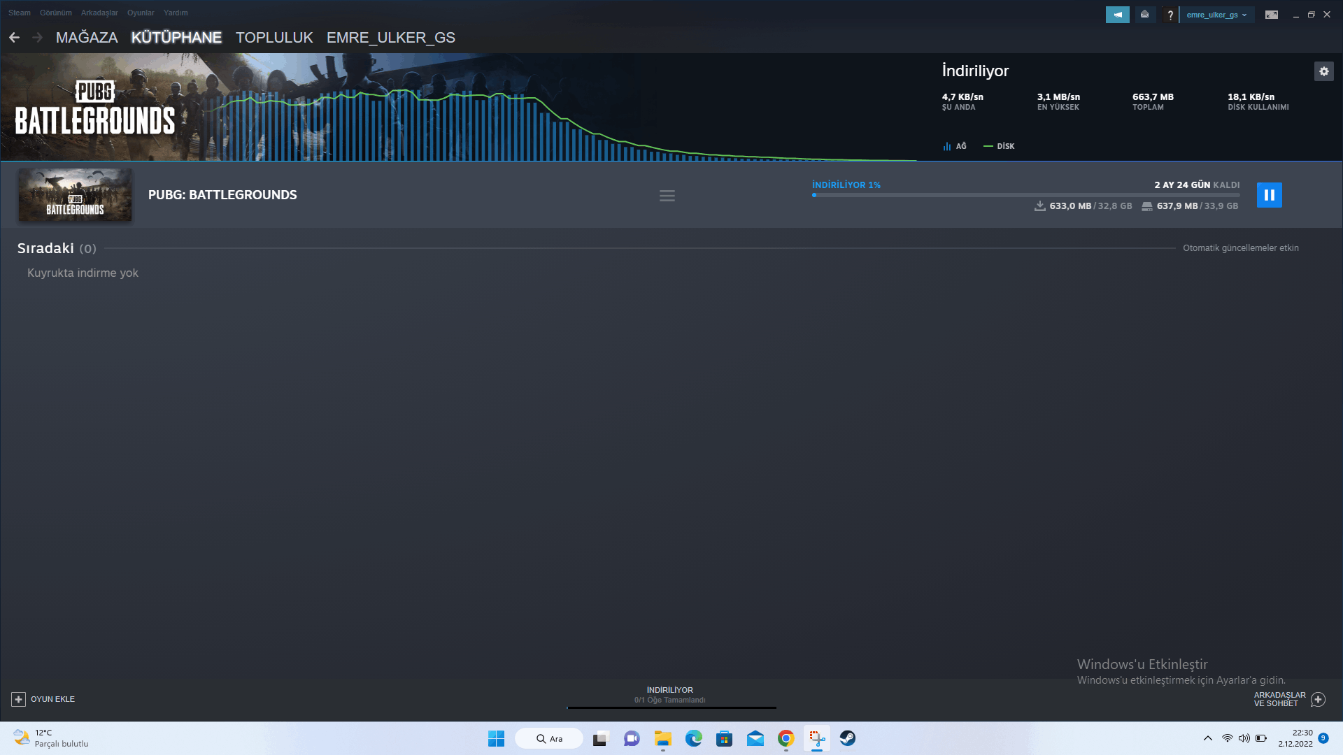This screenshot has width=1343, height=755.
Task: Click the PUBG: BATTLEGROUNDS game thumbnail
Action: 75,195
